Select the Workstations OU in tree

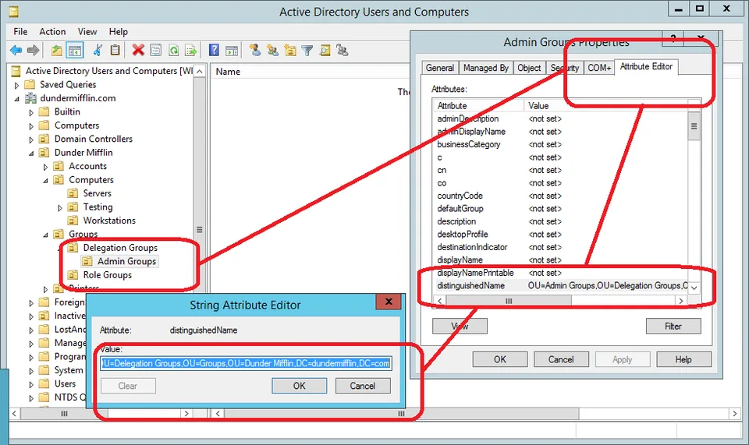[x=109, y=221]
